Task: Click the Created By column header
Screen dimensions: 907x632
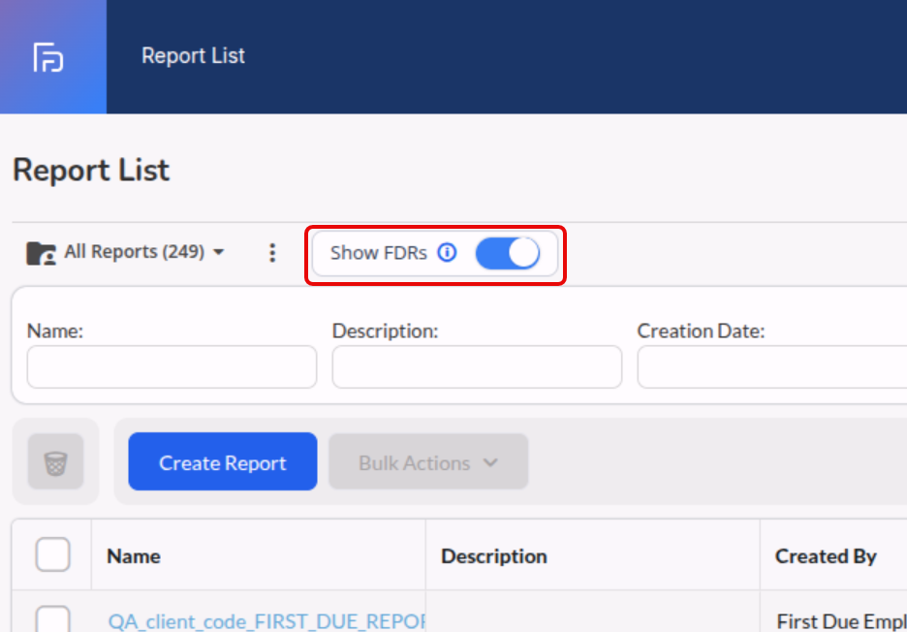Action: [x=826, y=556]
